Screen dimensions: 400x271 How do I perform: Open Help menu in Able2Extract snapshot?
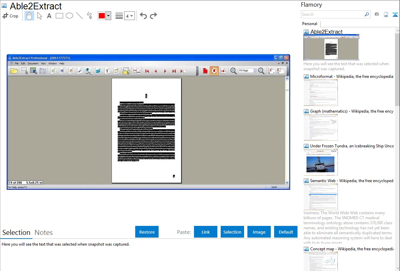coord(62,63)
